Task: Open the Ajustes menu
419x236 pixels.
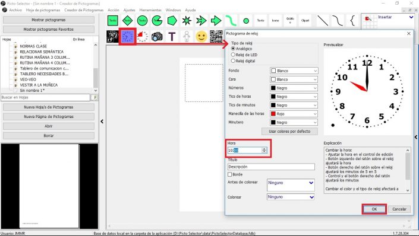Action: 130,10
